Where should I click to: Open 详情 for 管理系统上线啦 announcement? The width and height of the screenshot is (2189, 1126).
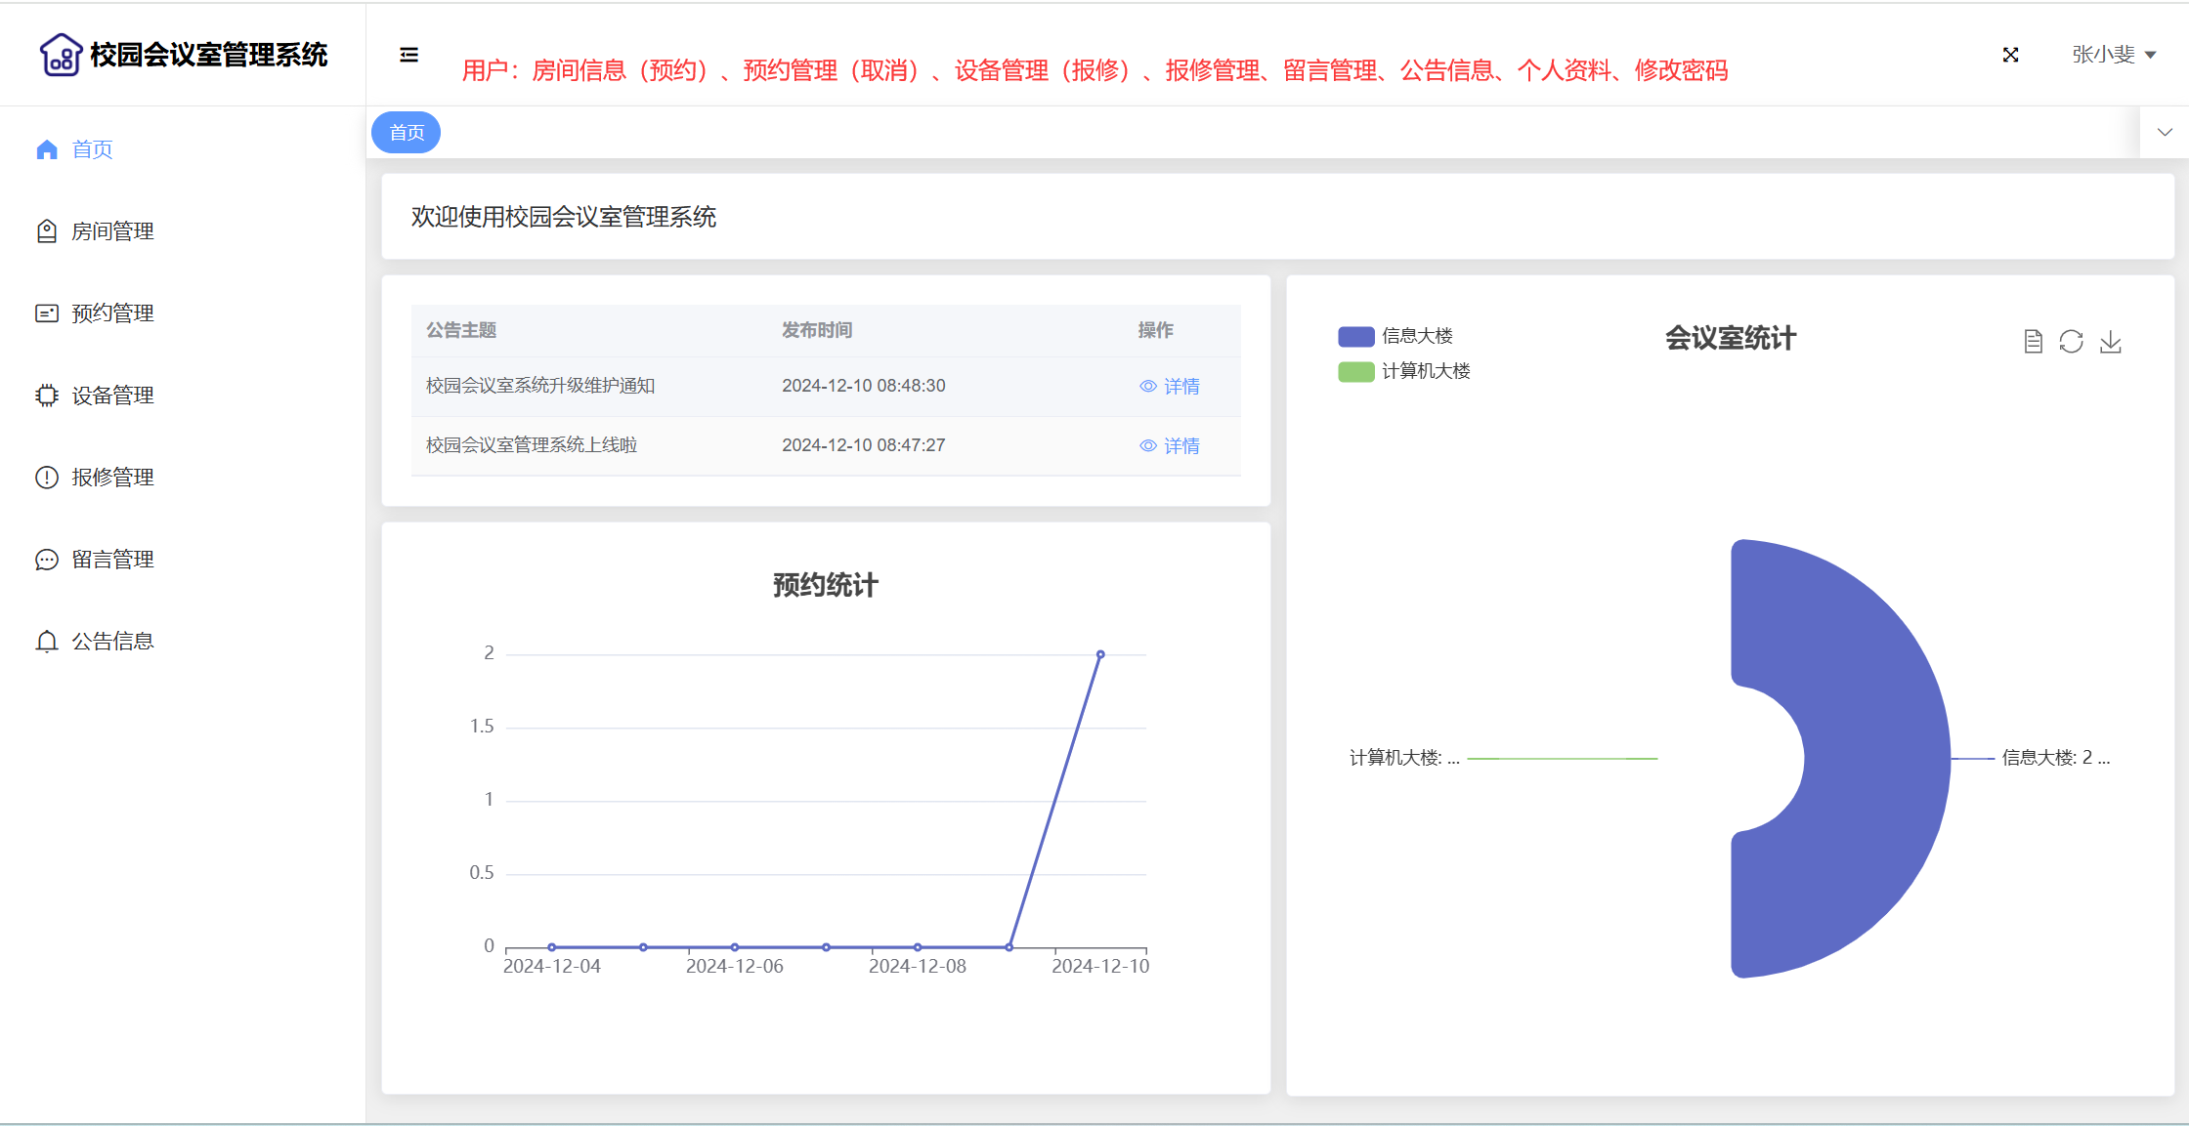pyautogui.click(x=1170, y=446)
